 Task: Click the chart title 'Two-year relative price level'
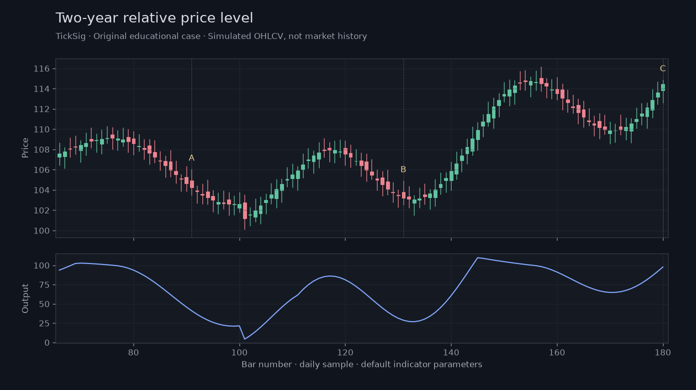pos(154,18)
